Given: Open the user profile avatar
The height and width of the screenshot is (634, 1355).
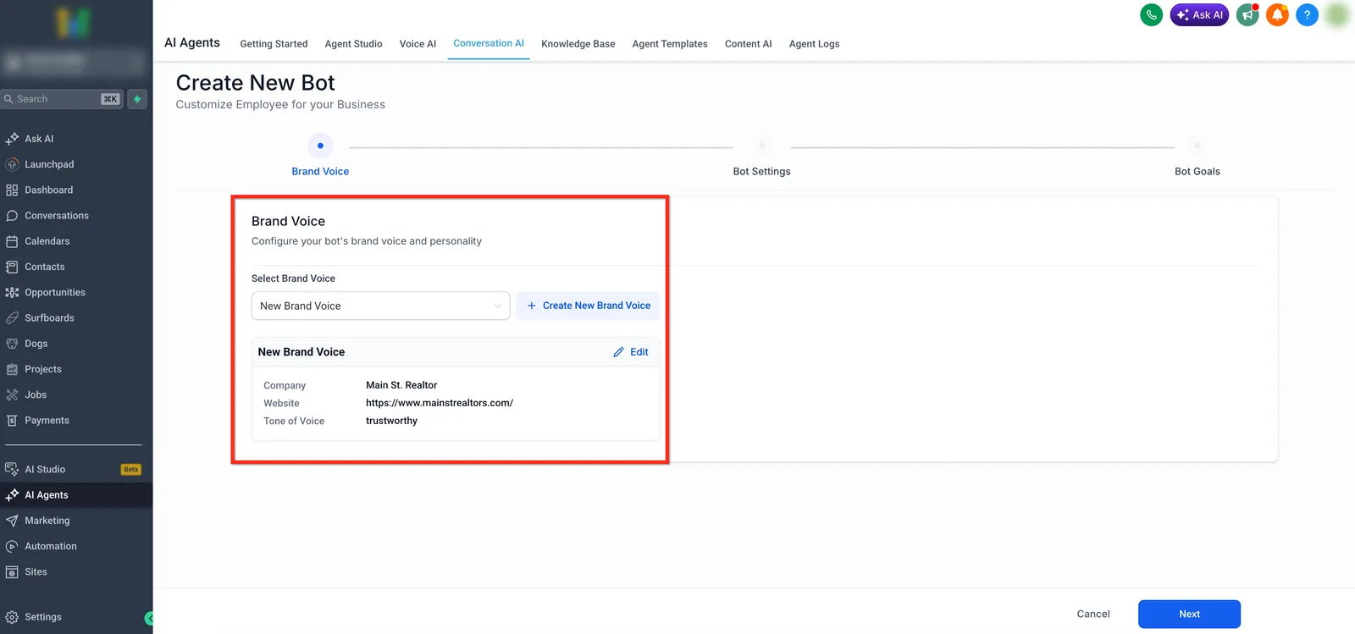Looking at the screenshot, I should pos(1337,14).
